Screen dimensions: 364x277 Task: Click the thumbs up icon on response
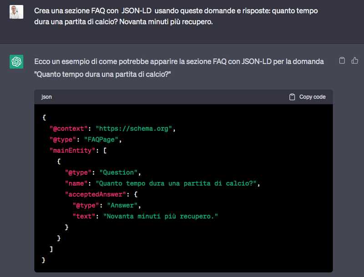[355, 60]
